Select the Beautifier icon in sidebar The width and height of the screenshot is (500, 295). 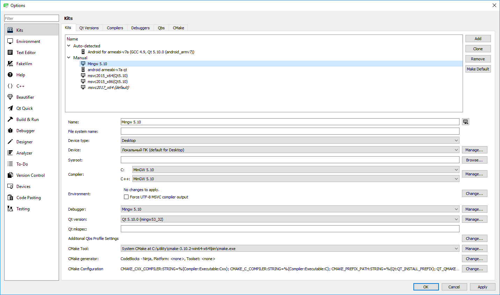[x=10, y=97]
